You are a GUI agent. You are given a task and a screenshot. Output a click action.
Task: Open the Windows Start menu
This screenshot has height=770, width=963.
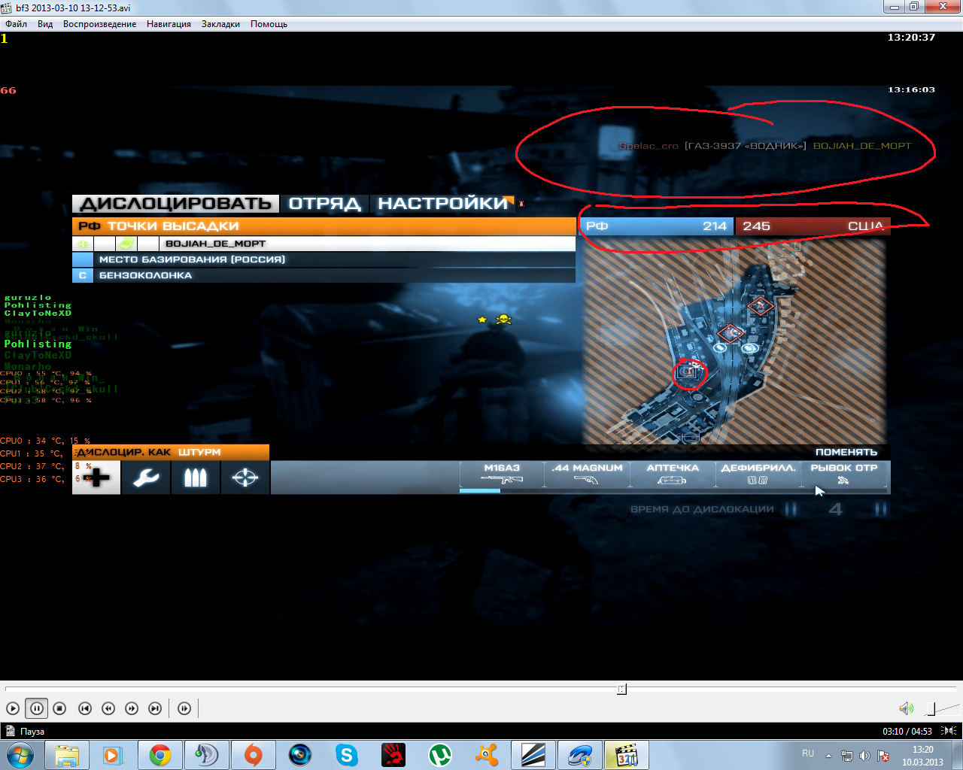pos(19,755)
